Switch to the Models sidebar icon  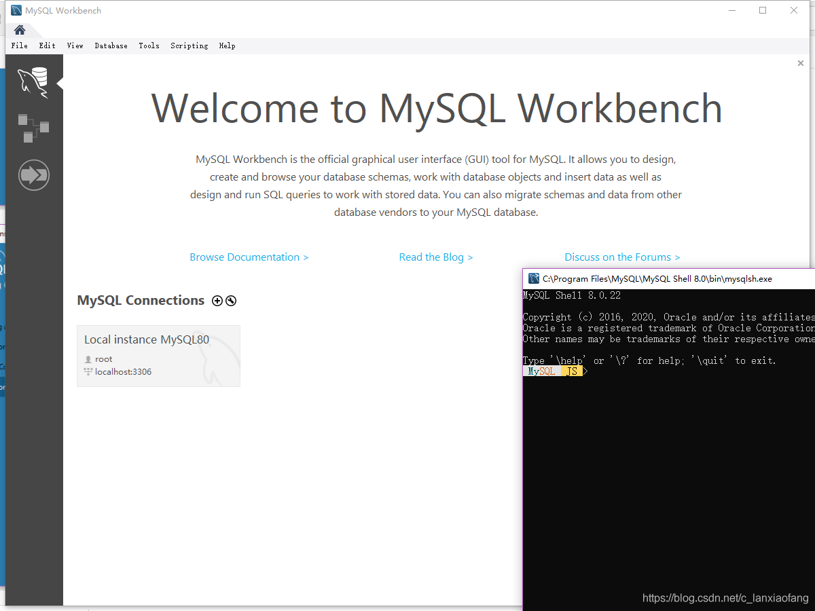[x=33, y=128]
